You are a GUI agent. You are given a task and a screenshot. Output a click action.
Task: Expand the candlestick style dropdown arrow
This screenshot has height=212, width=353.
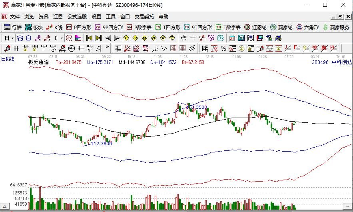coord(62,38)
